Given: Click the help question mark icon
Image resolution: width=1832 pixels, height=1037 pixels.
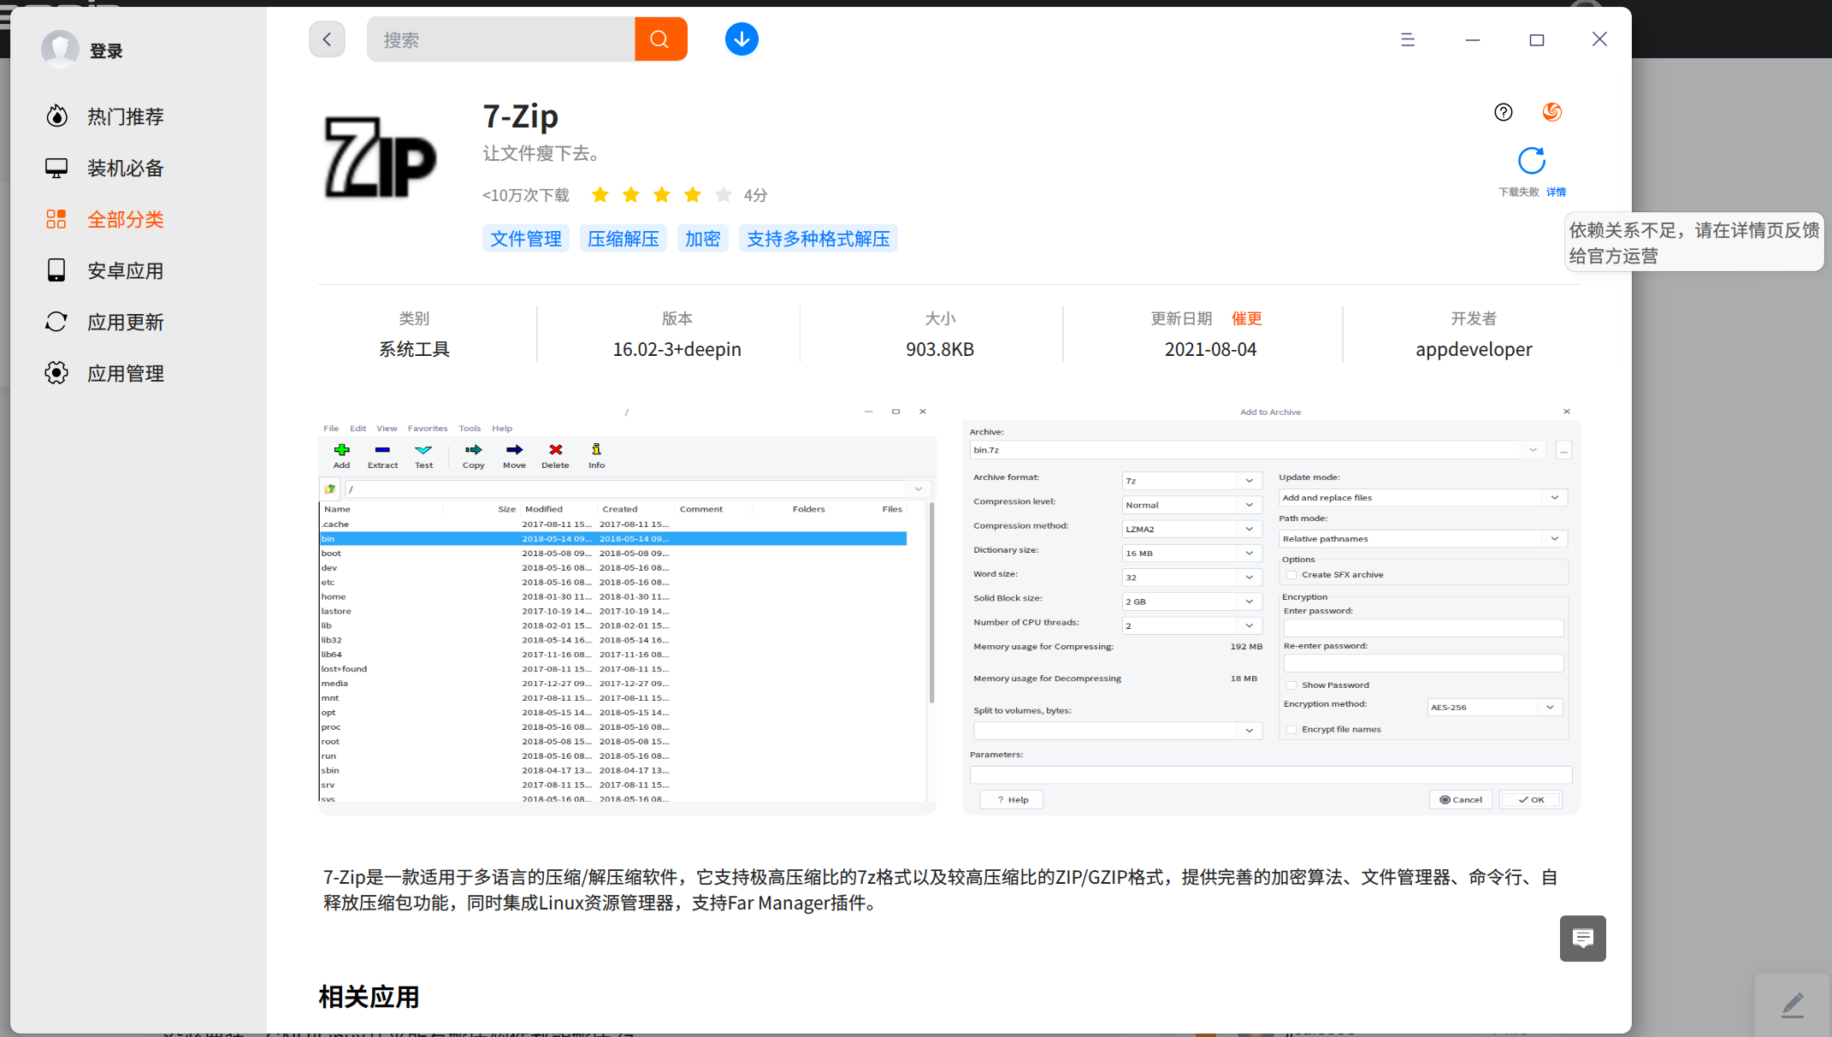Looking at the screenshot, I should 1503,112.
